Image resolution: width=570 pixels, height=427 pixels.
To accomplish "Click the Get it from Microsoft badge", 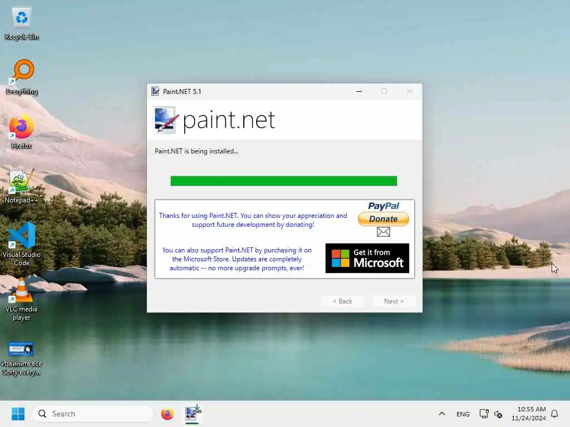I will point(367,258).
